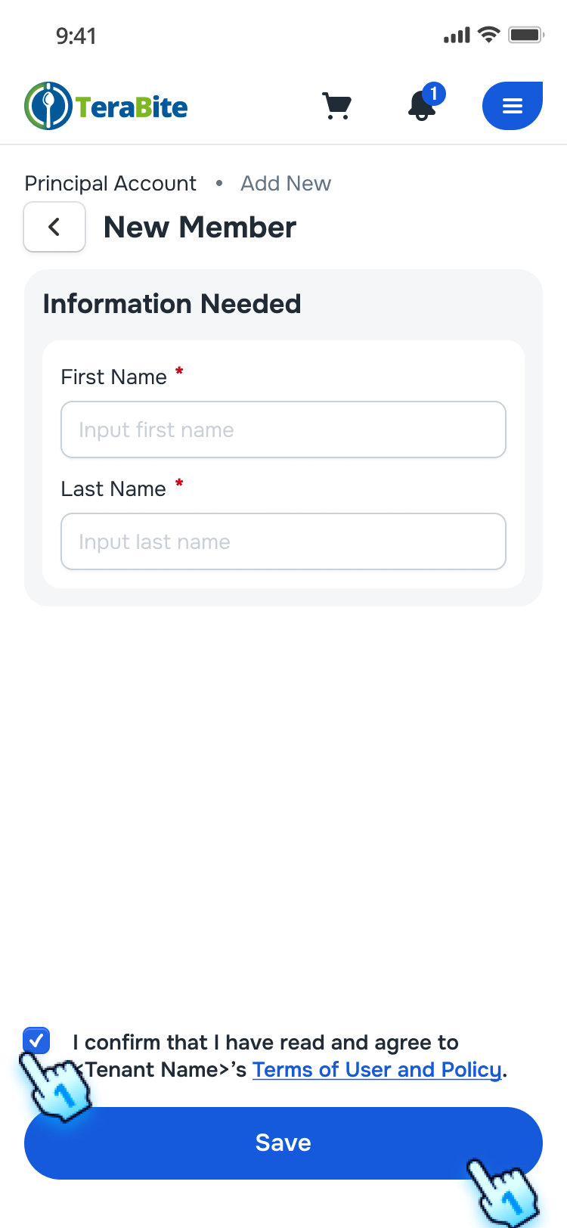The image size is (567, 1228).
Task: View notifications via the bell icon
Action: pyautogui.click(x=420, y=110)
